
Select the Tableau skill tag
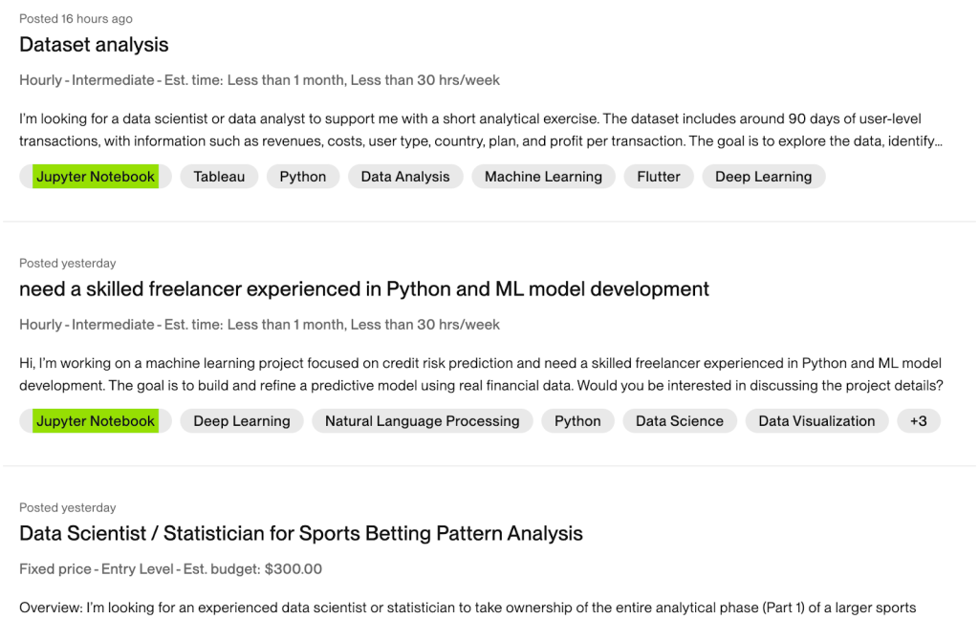click(219, 177)
